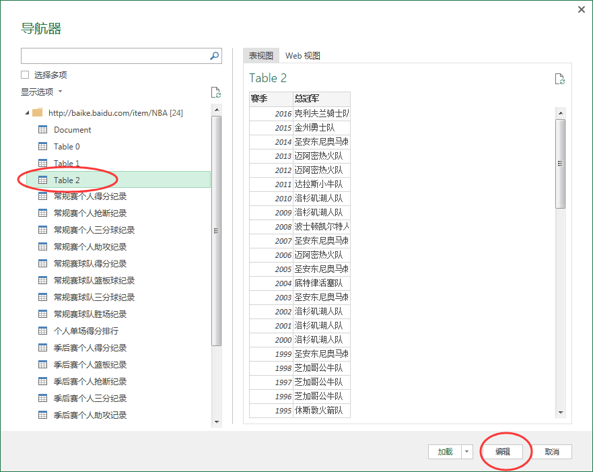The width and height of the screenshot is (593, 472).
Task: Click the 编辑 button
Action: click(x=503, y=452)
